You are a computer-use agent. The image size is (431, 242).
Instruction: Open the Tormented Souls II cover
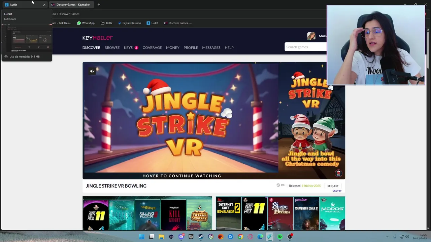tap(306, 214)
